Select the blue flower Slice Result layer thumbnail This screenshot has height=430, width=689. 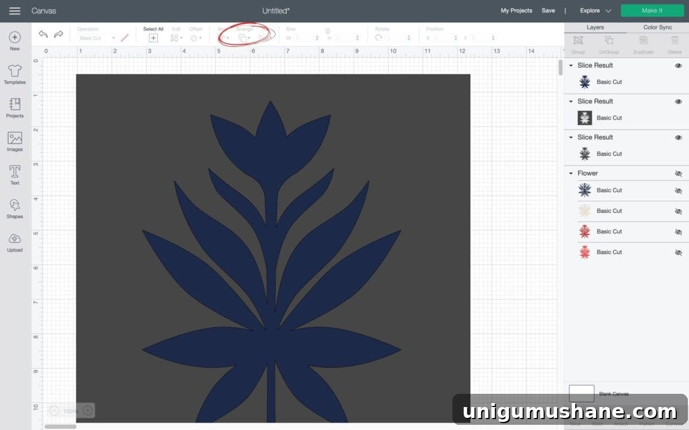point(585,82)
